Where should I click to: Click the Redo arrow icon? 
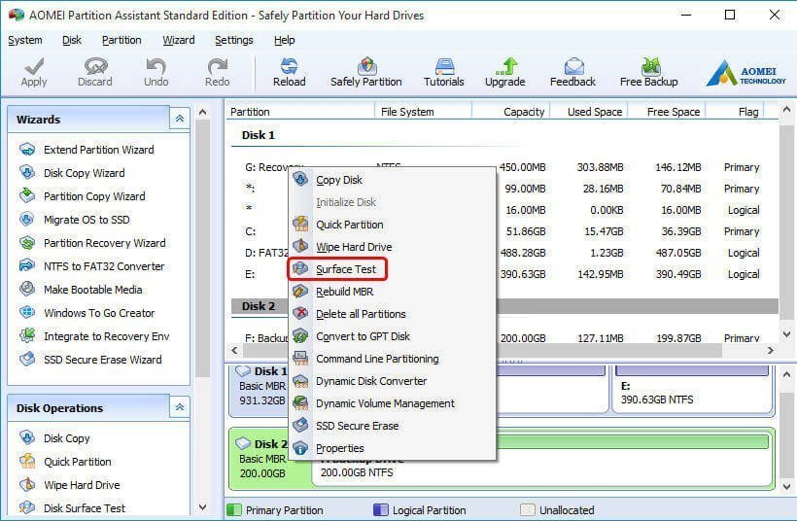pyautogui.click(x=218, y=66)
